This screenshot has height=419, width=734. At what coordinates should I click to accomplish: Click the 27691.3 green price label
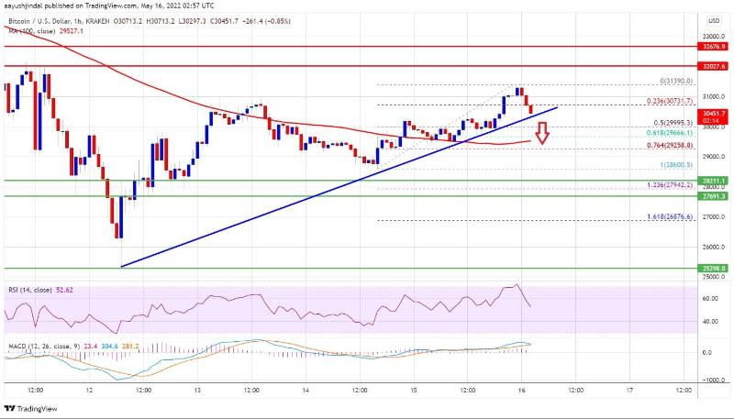tap(714, 196)
